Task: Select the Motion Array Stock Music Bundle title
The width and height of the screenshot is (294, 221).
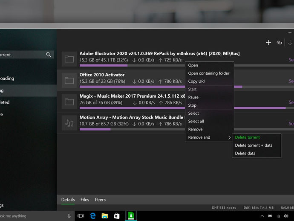Action: click(x=131, y=117)
